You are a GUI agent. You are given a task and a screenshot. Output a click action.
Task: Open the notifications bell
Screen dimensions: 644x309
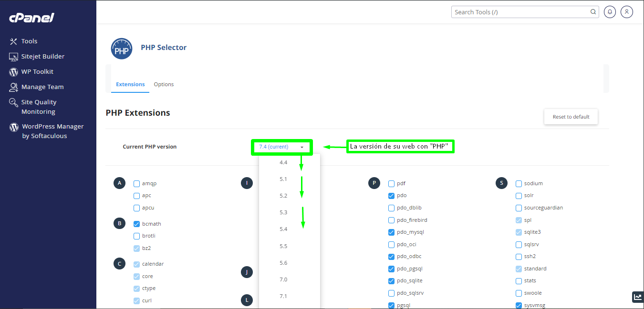610,11
